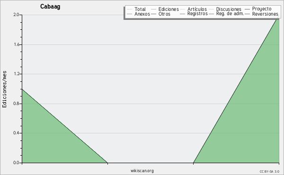Click the Reg. de adm. legend entry
284x175 pixels.
coord(226,14)
